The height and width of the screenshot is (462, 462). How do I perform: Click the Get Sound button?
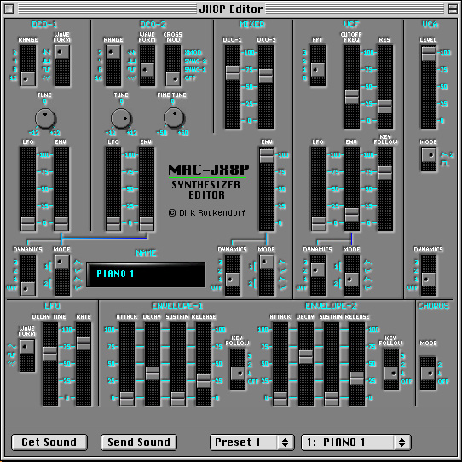click(49, 442)
